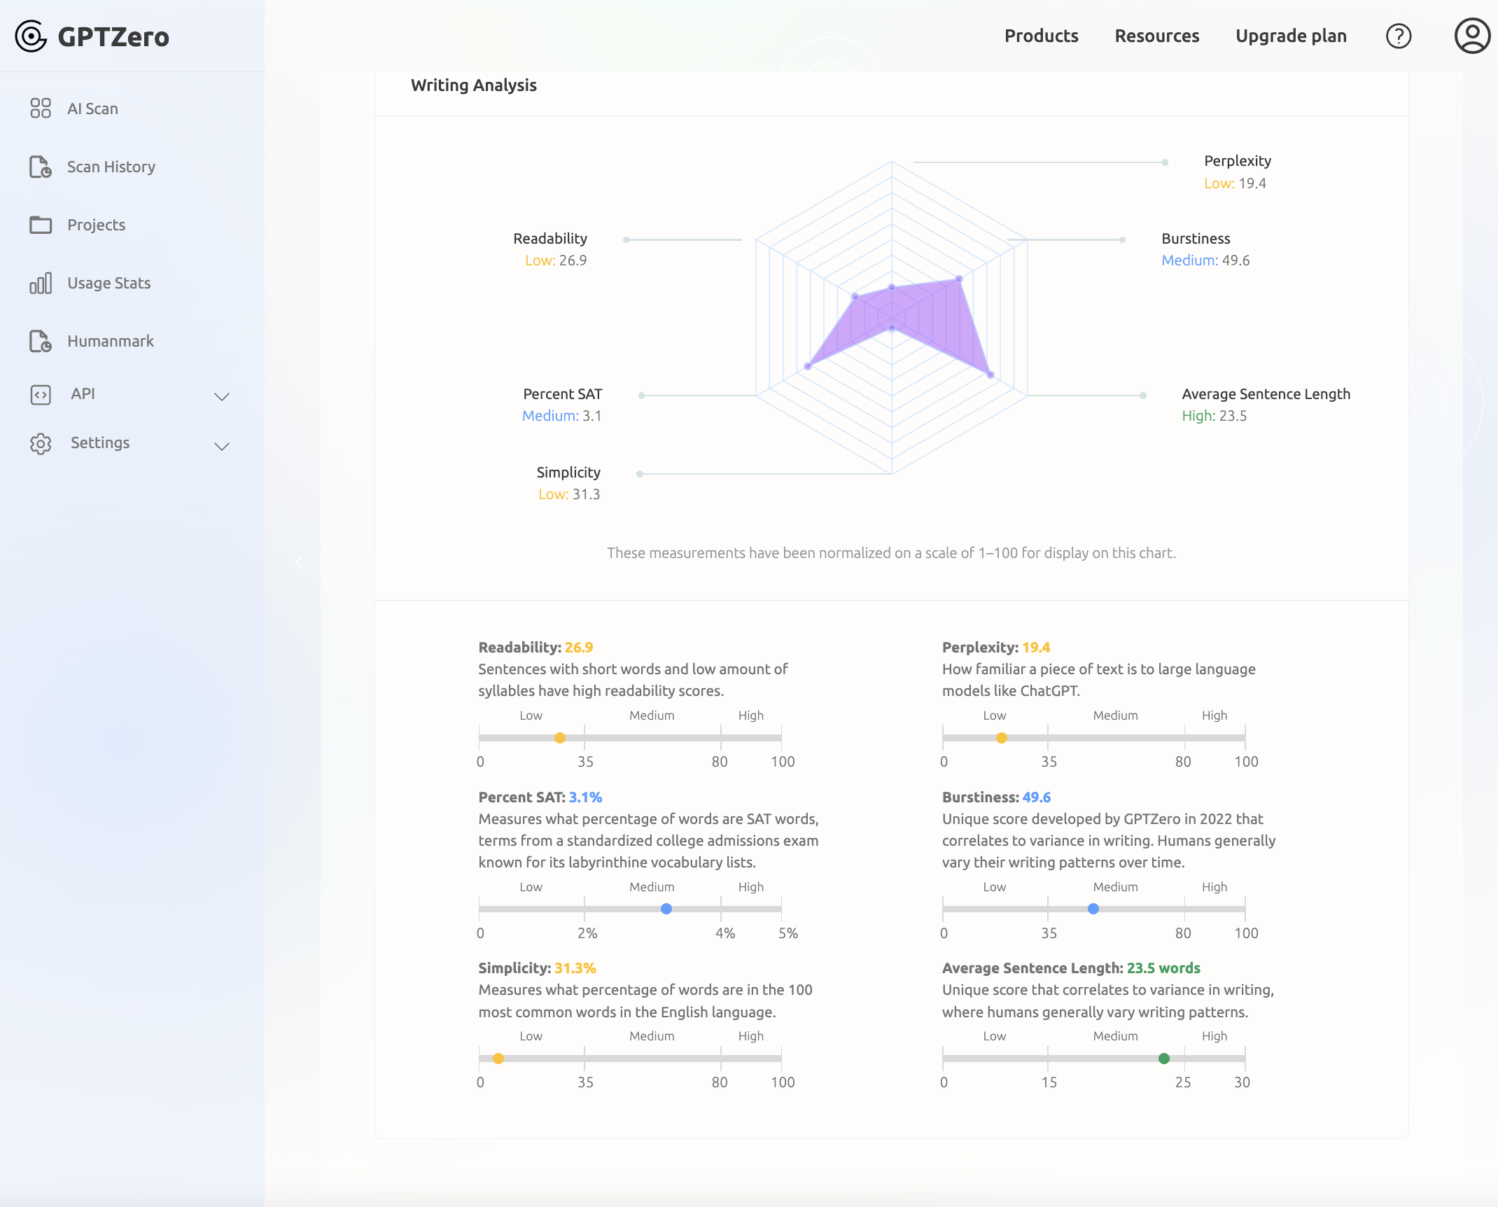Collapse the sidebar with left arrow
Screen dimensions: 1498x1207
click(x=300, y=563)
